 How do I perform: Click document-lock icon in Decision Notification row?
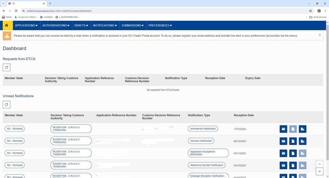303,141
